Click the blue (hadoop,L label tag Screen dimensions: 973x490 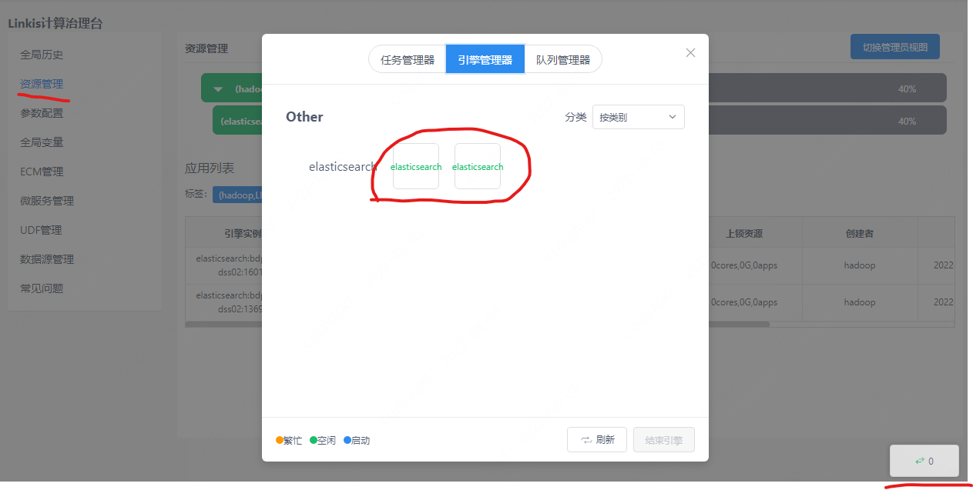237,195
